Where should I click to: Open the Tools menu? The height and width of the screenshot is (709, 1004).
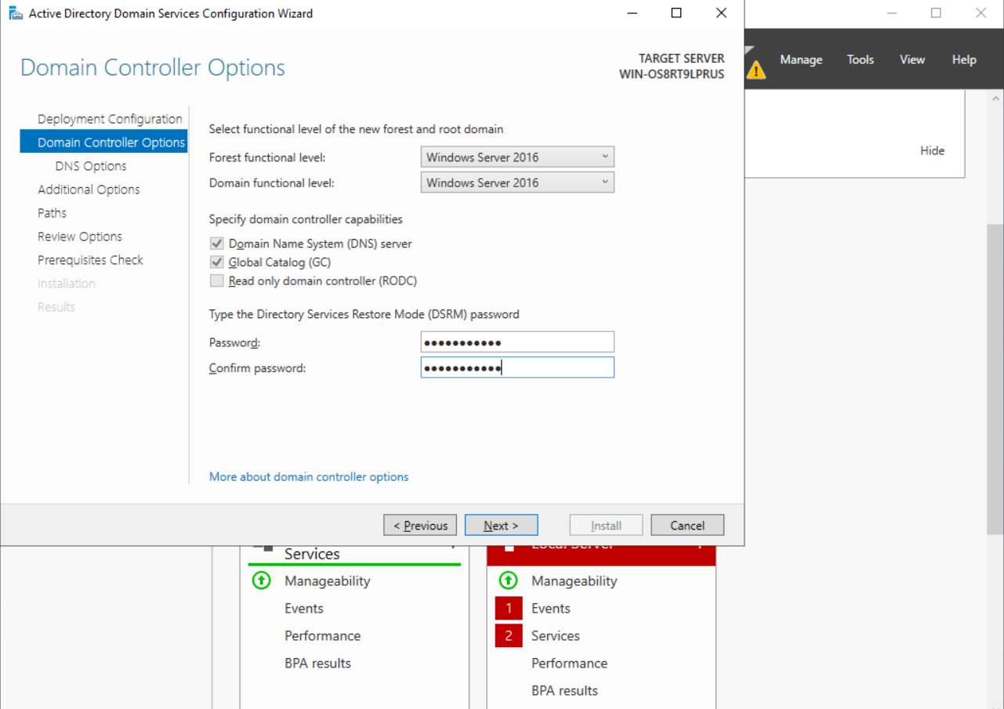(860, 60)
